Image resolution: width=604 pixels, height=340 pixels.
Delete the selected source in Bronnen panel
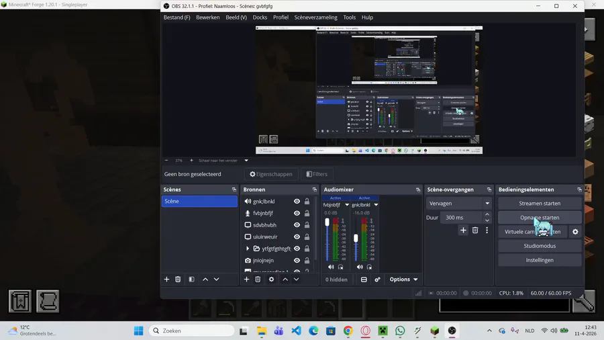tap(258, 279)
